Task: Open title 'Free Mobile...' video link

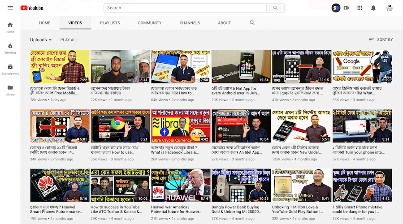Action: (x=55, y=90)
